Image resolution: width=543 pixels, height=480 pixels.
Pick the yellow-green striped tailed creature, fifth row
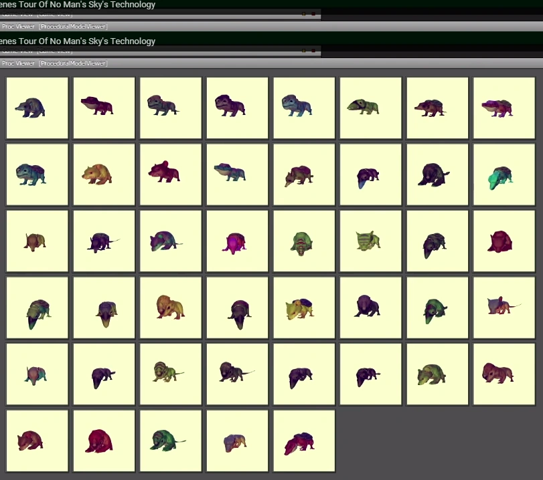coord(171,374)
